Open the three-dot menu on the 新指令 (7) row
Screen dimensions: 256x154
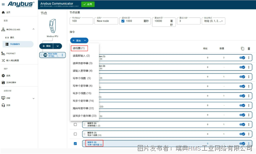(x=249, y=134)
